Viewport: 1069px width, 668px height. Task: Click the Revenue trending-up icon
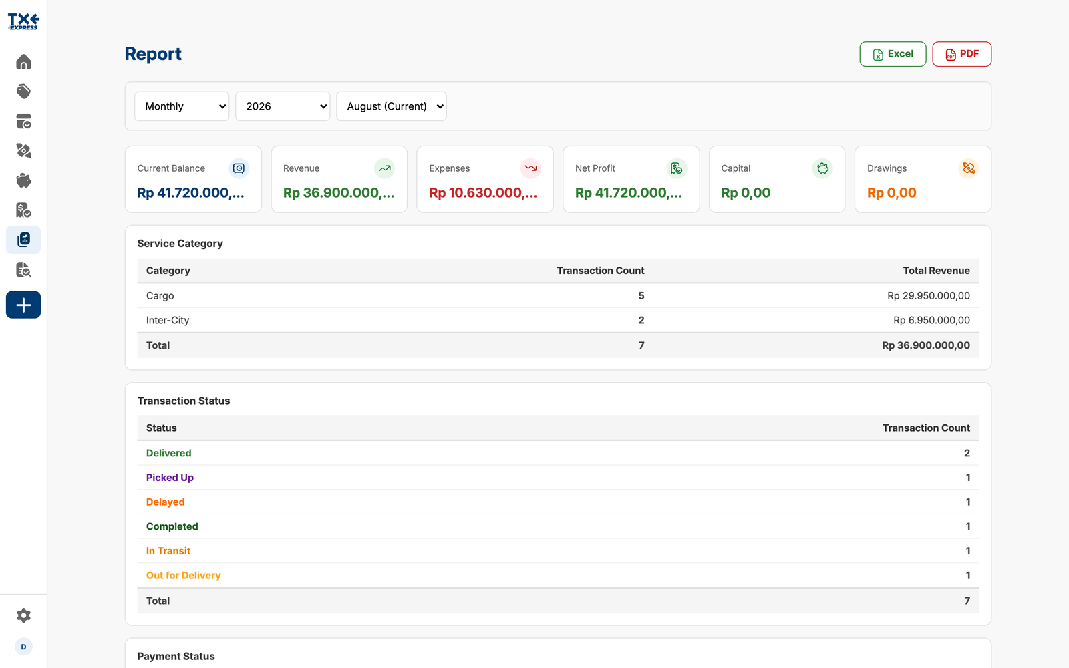pyautogui.click(x=385, y=168)
